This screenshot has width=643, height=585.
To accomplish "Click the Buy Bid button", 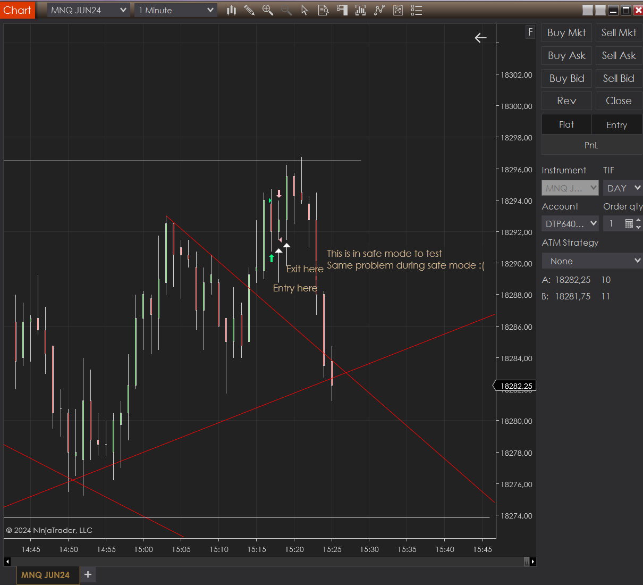I will click(x=566, y=78).
